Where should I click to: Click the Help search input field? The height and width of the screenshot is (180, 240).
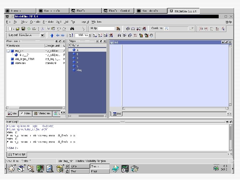tap(106, 28)
